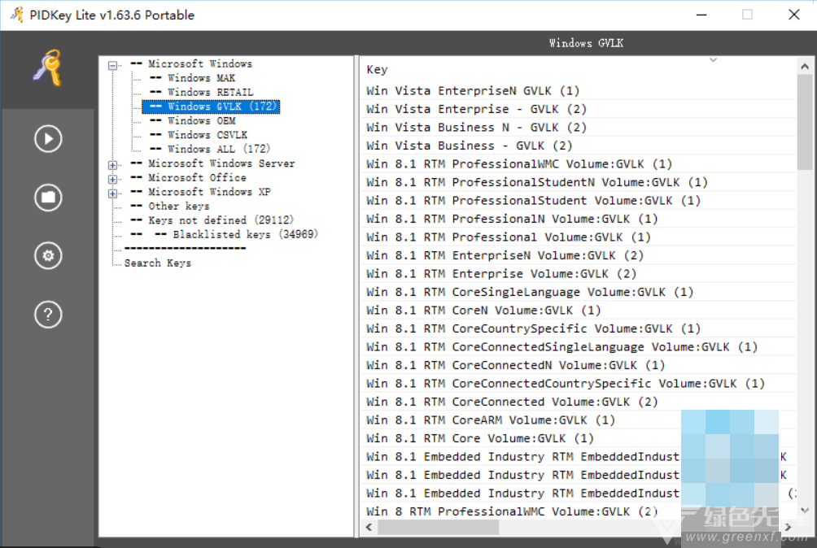Click vertical scrollbar down arrow

pyautogui.click(x=805, y=510)
